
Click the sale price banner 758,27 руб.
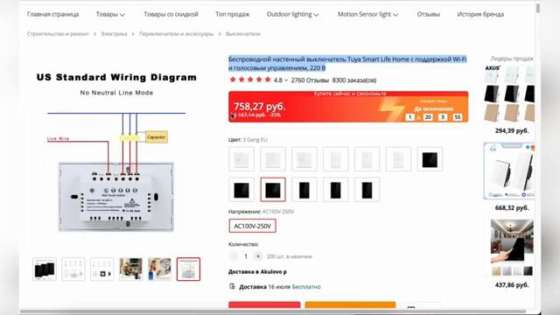[348, 107]
